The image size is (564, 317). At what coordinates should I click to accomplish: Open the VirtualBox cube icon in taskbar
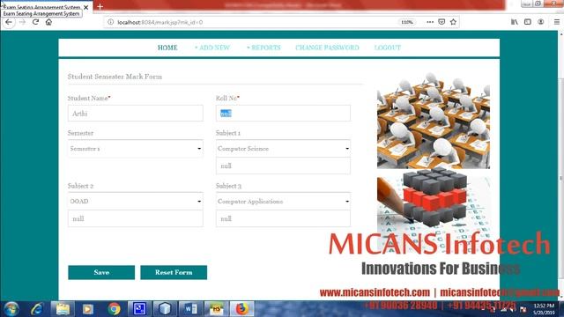165,309
